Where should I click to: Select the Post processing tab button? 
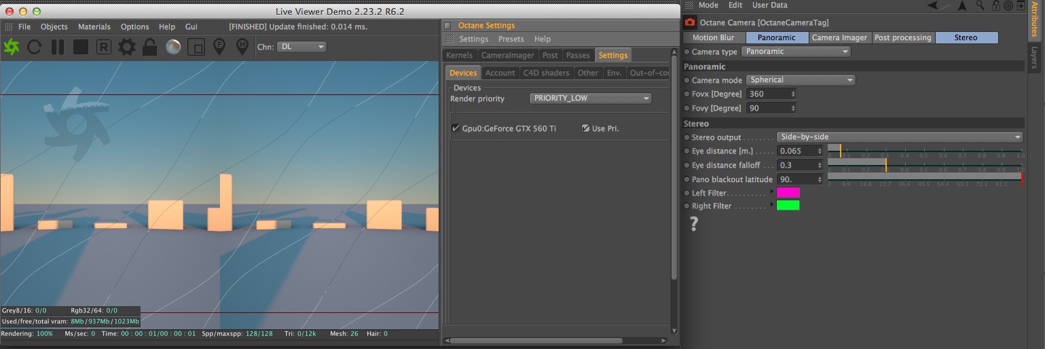tap(902, 37)
